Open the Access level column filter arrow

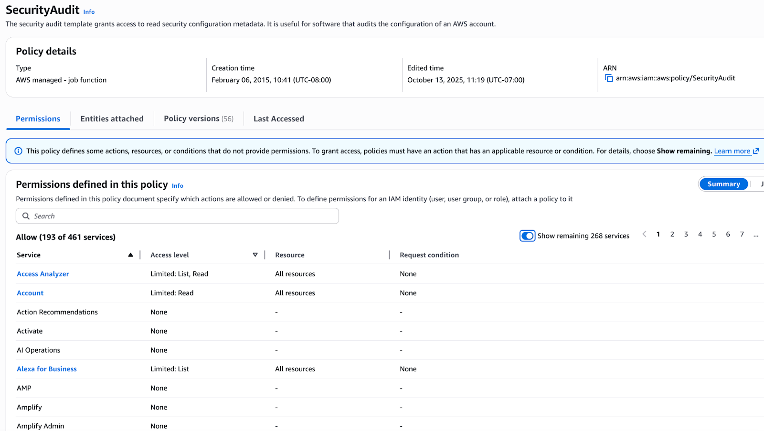pos(255,255)
